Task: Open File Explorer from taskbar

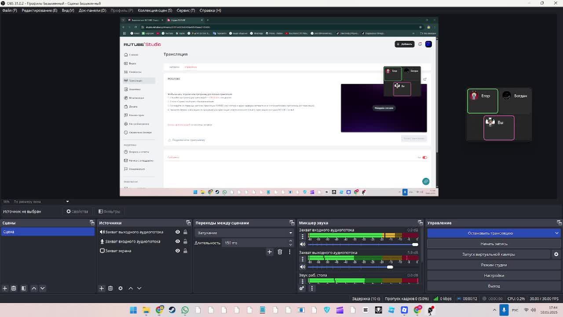Action: click(x=146, y=310)
